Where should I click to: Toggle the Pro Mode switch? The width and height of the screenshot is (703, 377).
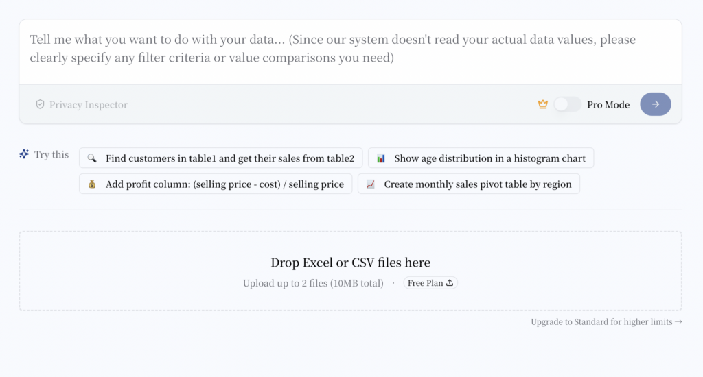pyautogui.click(x=567, y=104)
